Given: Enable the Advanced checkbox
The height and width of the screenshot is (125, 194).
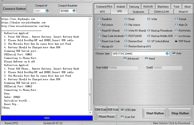Looking at the screenshot, I should [x=125, y=58].
